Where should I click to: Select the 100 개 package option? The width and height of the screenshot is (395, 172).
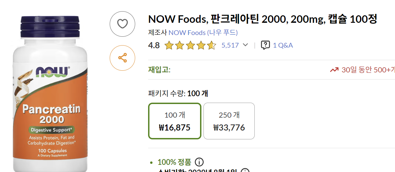[175, 121]
